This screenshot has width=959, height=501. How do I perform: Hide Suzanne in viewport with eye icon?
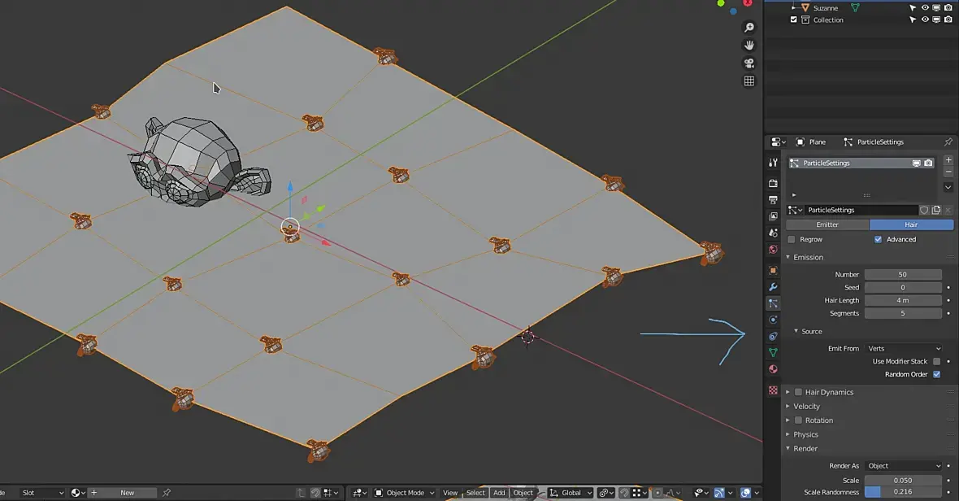click(x=925, y=8)
